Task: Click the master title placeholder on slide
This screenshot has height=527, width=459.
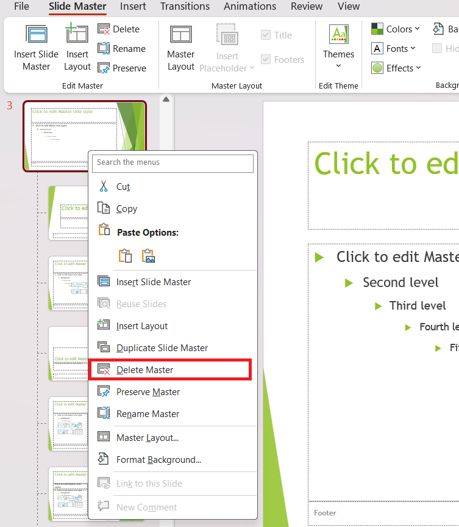Action: [383, 186]
